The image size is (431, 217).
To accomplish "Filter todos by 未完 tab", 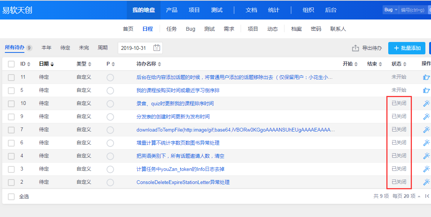I will (84, 48).
